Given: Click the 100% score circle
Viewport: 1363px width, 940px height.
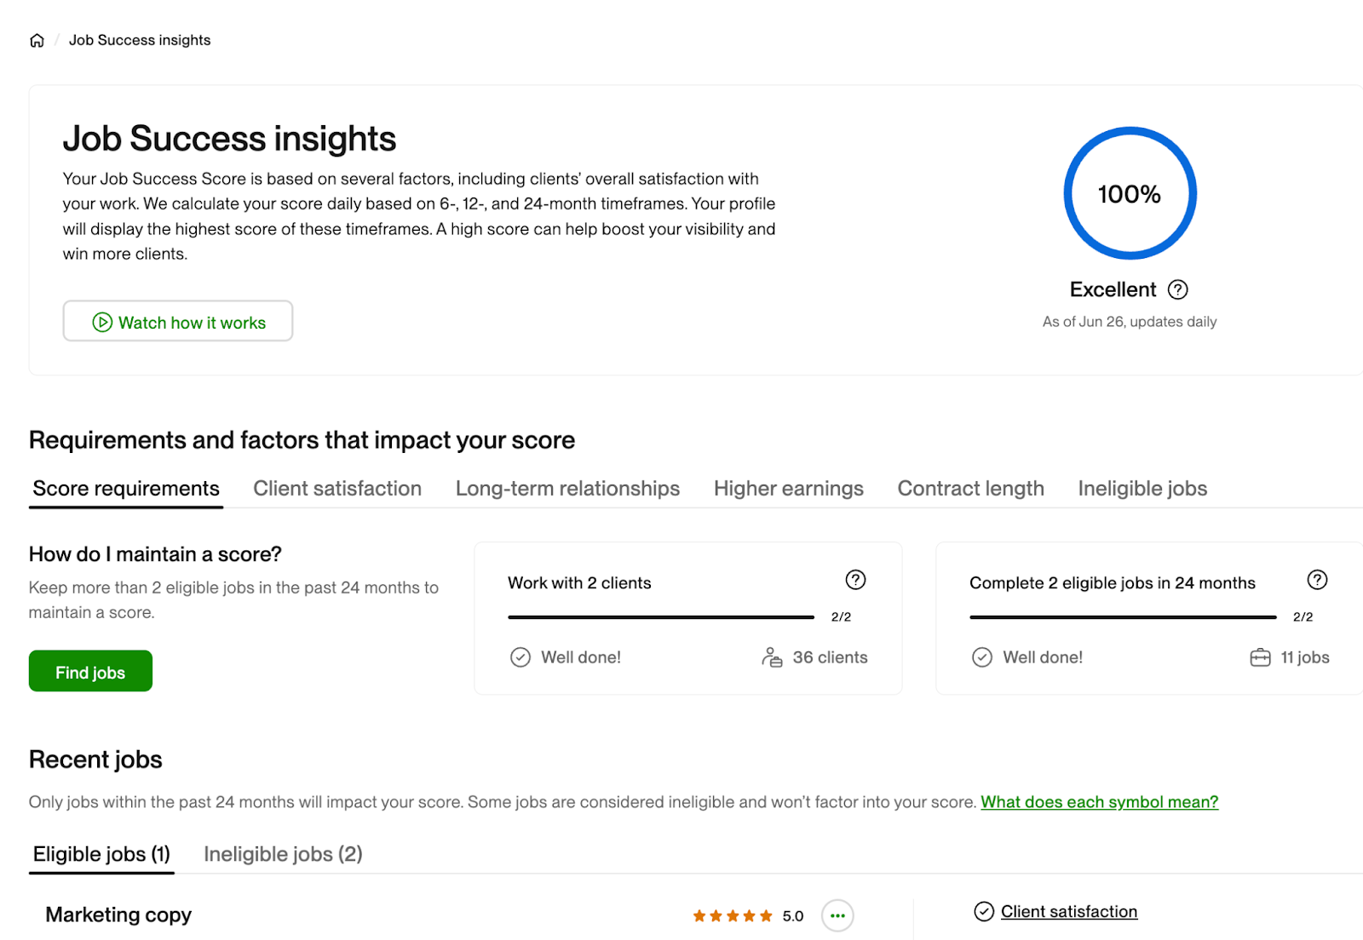Looking at the screenshot, I should [x=1130, y=194].
